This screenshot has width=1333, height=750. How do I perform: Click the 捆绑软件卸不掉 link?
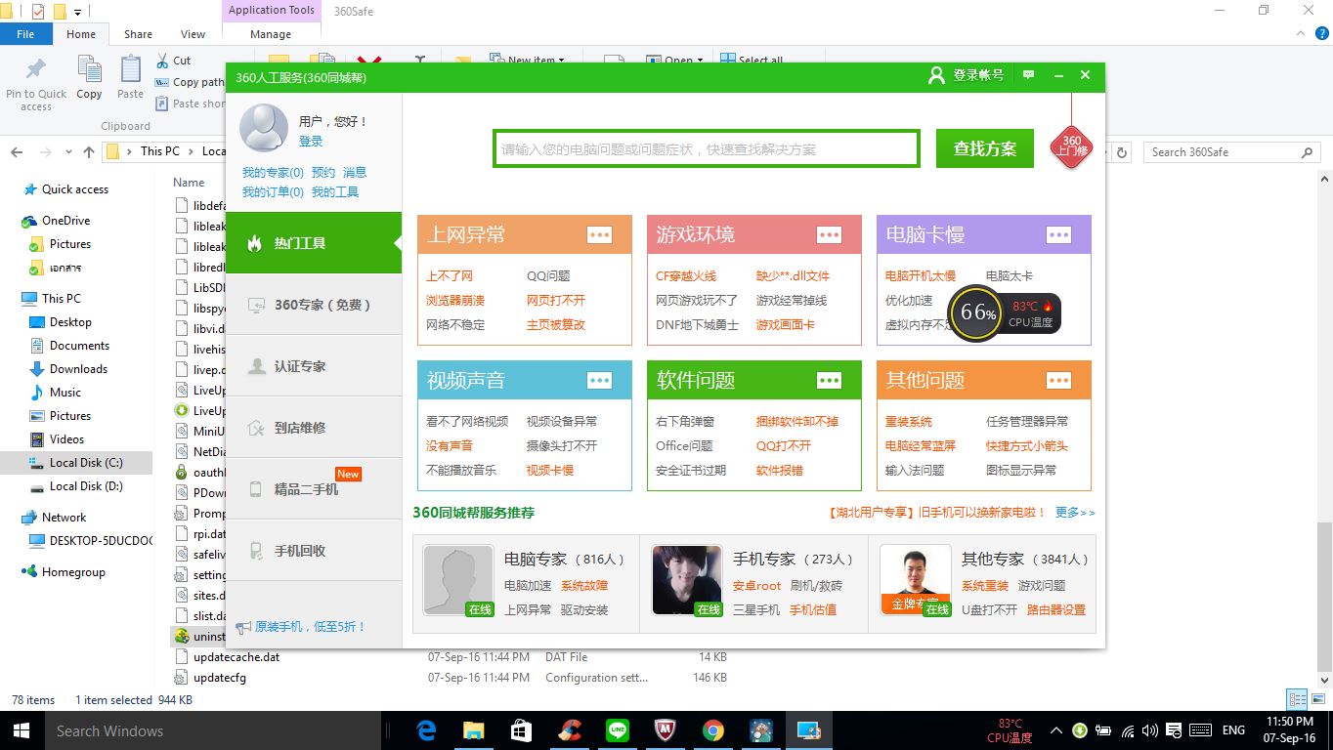(x=797, y=422)
